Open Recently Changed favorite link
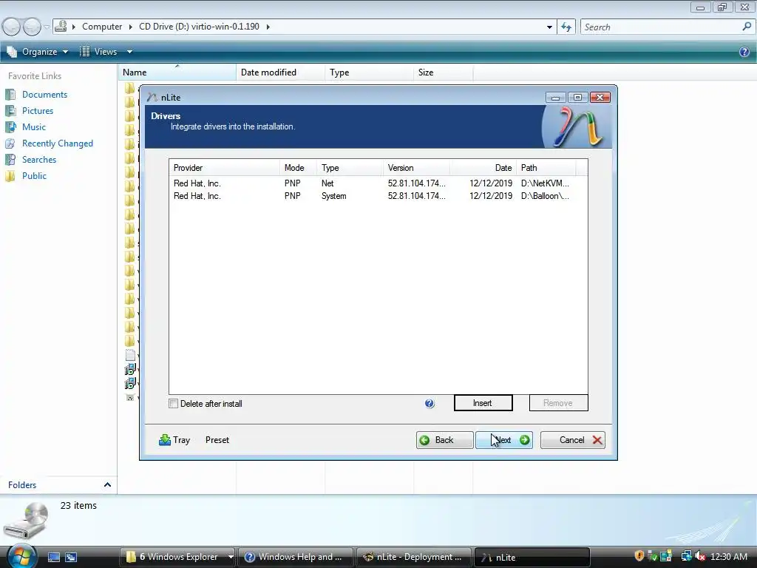Viewport: 757px width, 568px height. point(58,143)
